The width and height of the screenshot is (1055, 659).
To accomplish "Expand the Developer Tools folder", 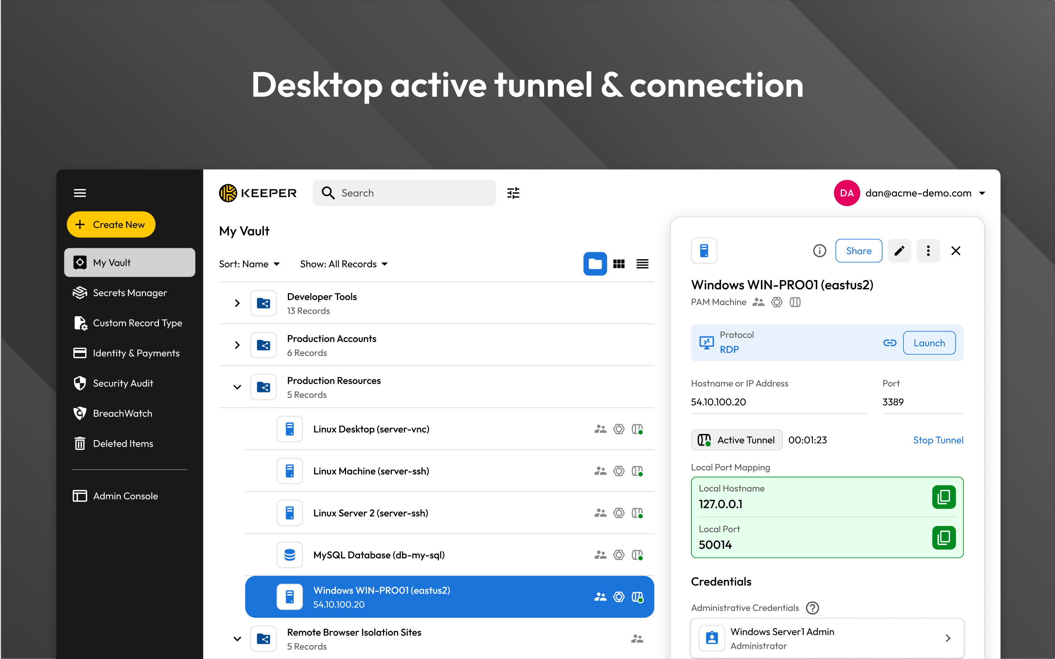I will point(237,303).
